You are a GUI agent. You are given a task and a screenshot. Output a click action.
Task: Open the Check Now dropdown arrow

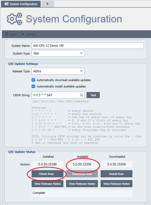click(x=61, y=174)
